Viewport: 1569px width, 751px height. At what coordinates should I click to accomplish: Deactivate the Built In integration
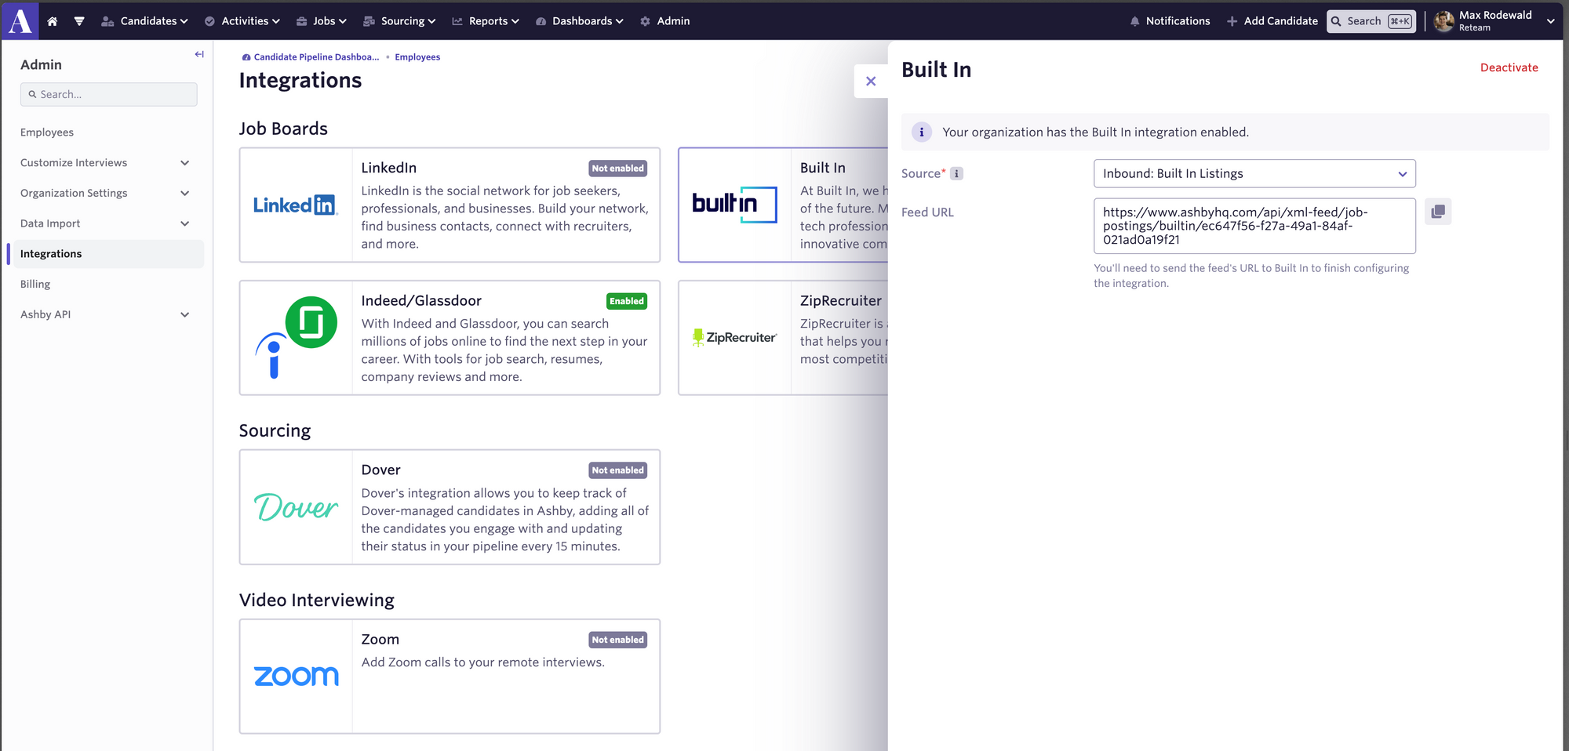[1509, 67]
